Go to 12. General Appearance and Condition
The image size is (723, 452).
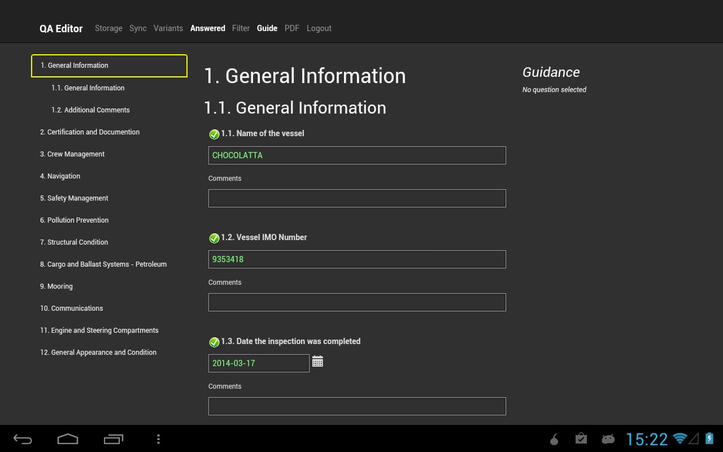98,353
